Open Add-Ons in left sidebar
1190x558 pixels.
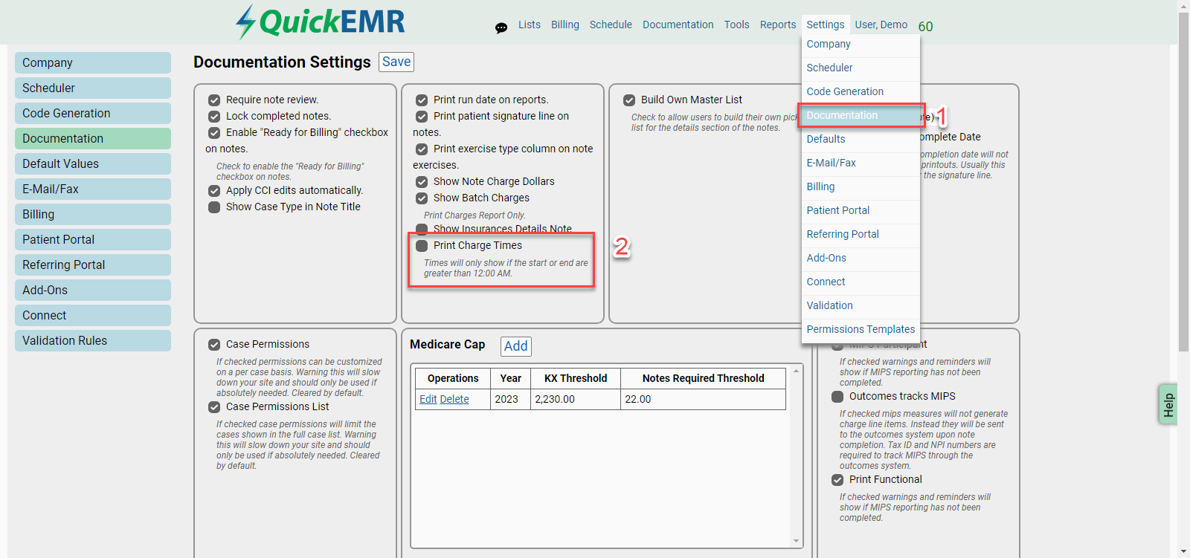[93, 291]
